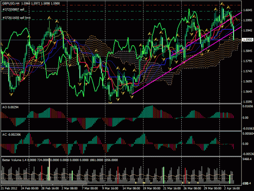The height and width of the screenshot is (191, 254).
Task: Click the 29 Mar 00:00 date label
Action: tap(213, 188)
